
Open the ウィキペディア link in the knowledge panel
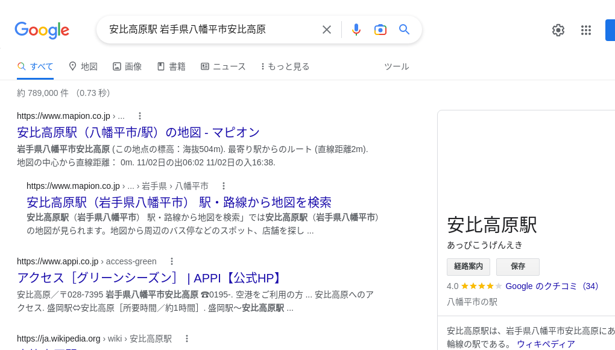(x=546, y=344)
